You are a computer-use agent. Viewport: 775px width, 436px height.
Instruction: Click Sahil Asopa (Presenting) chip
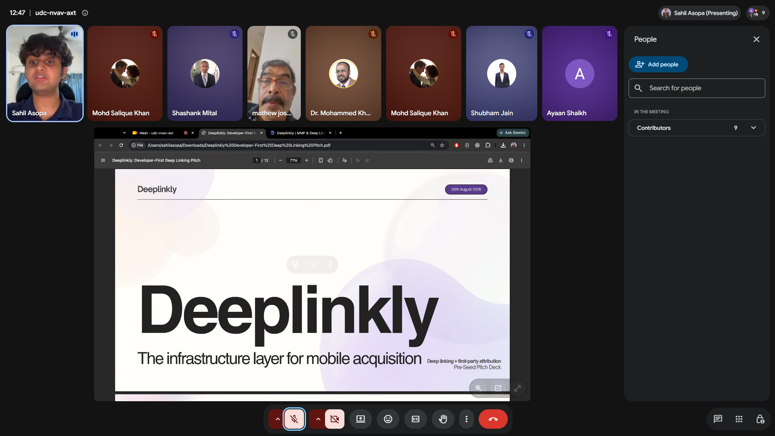click(x=699, y=13)
